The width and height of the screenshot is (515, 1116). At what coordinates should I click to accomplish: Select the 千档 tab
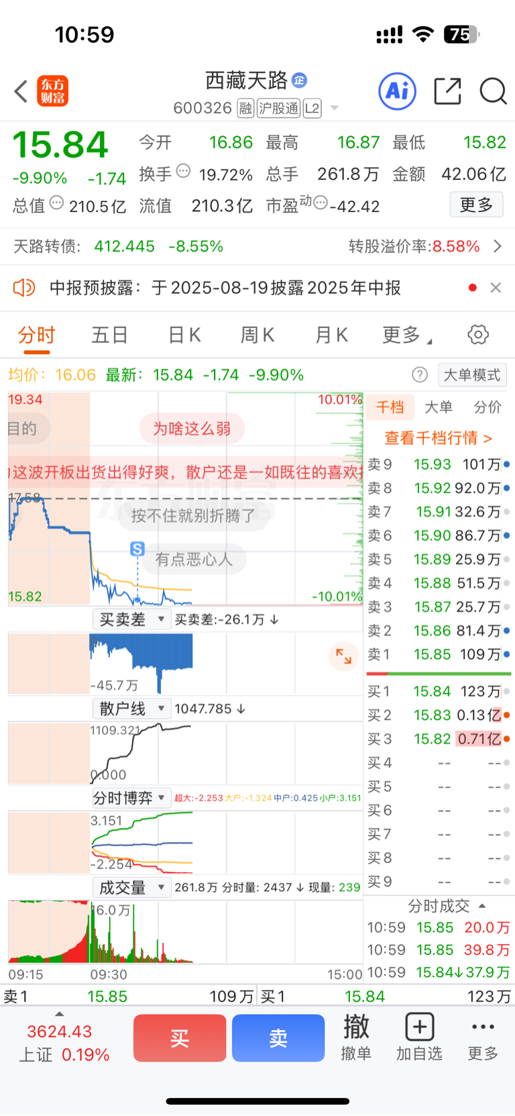pos(390,407)
